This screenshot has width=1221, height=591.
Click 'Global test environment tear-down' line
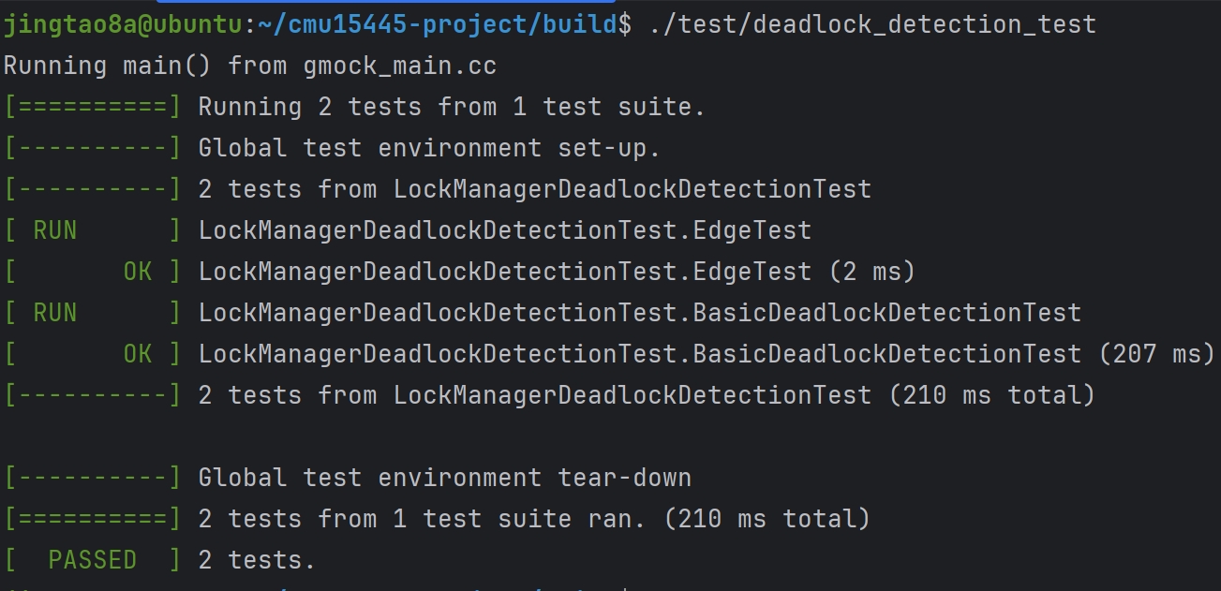tap(445, 478)
